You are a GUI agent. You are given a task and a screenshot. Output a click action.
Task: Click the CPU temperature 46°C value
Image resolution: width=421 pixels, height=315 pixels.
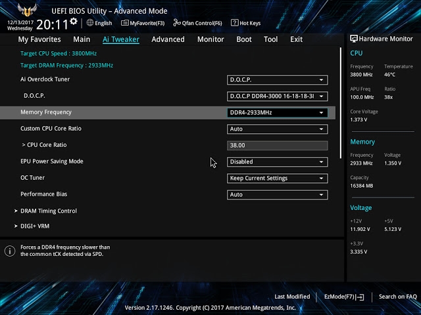pyautogui.click(x=389, y=75)
